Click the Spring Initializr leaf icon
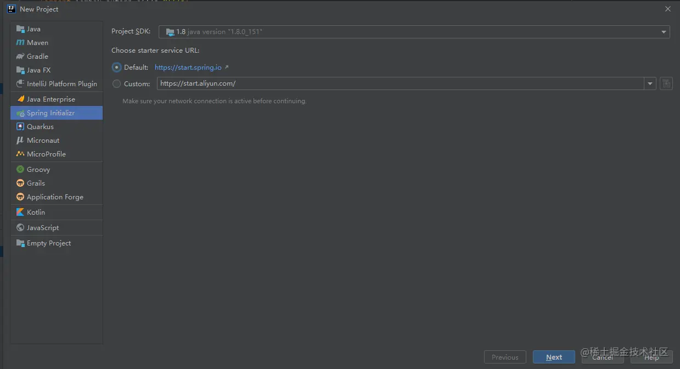This screenshot has height=369, width=680. [x=20, y=113]
